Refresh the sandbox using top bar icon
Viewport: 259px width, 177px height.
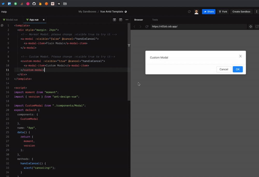(x=189, y=12)
